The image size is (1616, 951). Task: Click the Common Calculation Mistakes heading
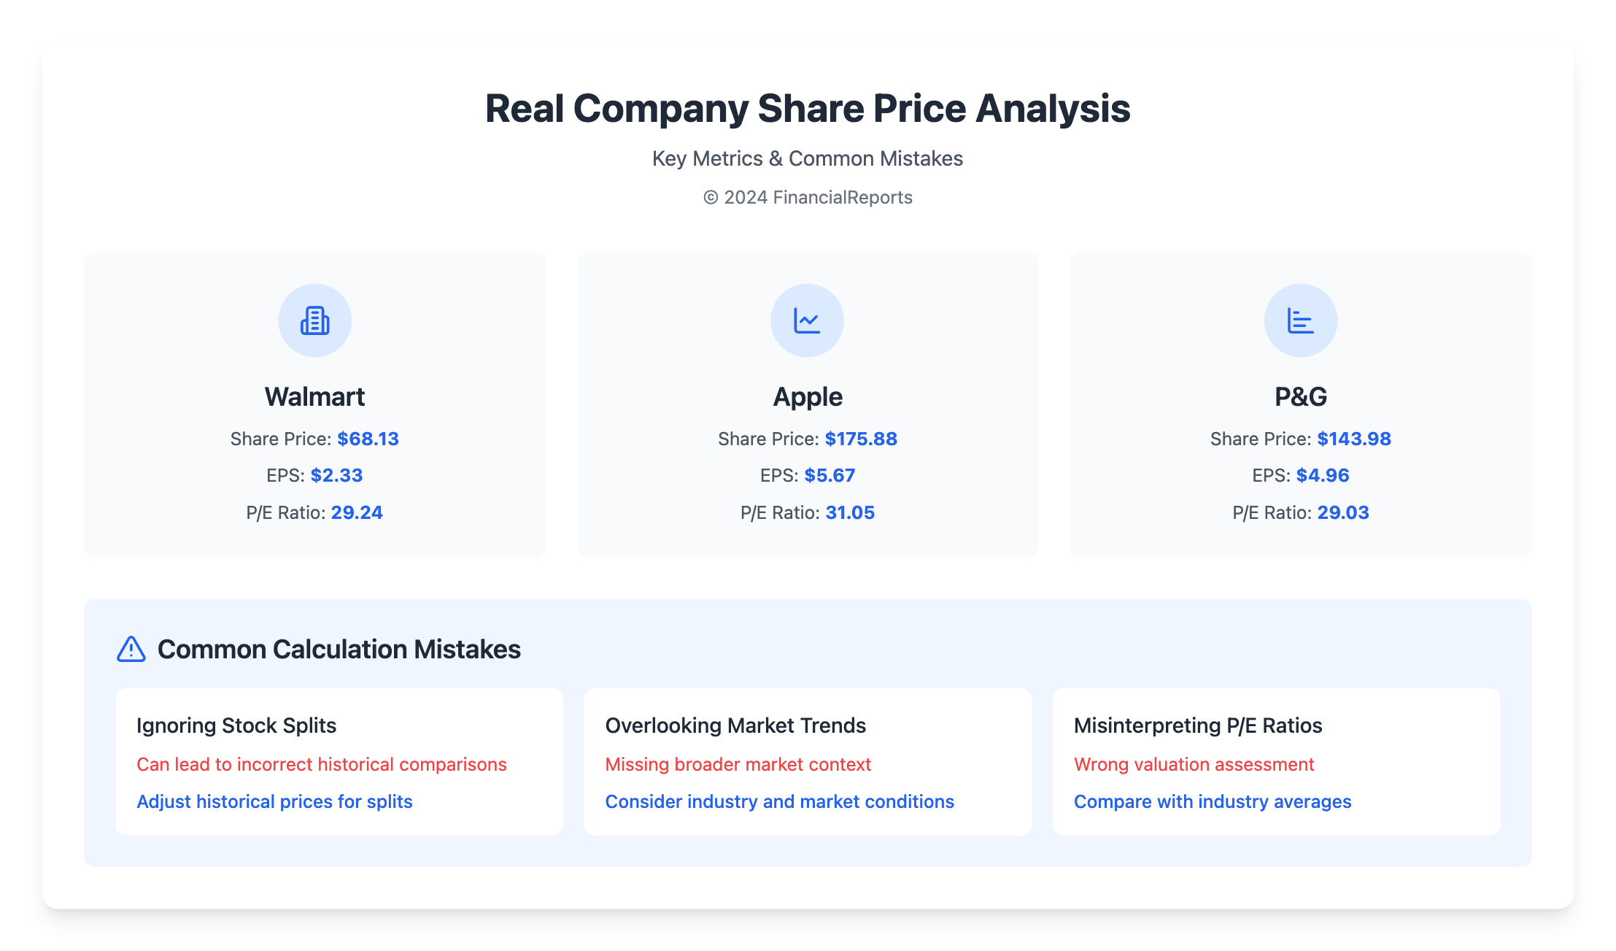339,649
